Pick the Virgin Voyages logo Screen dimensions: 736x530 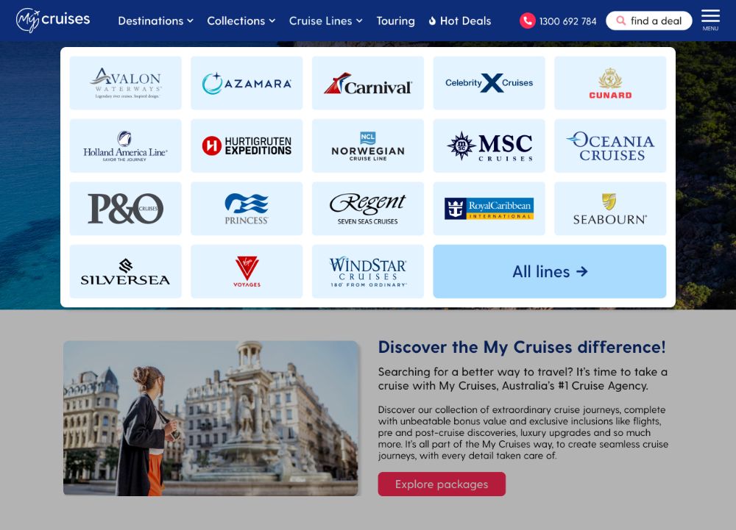(x=247, y=271)
